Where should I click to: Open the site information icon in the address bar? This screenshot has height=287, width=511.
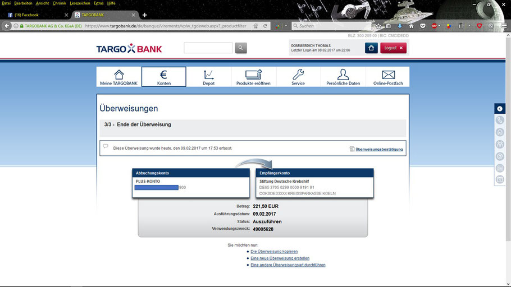pos(16,26)
